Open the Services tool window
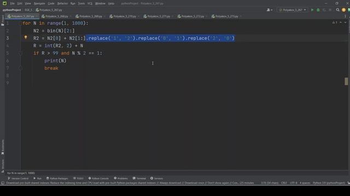This screenshot has width=350, height=196. click(157, 179)
